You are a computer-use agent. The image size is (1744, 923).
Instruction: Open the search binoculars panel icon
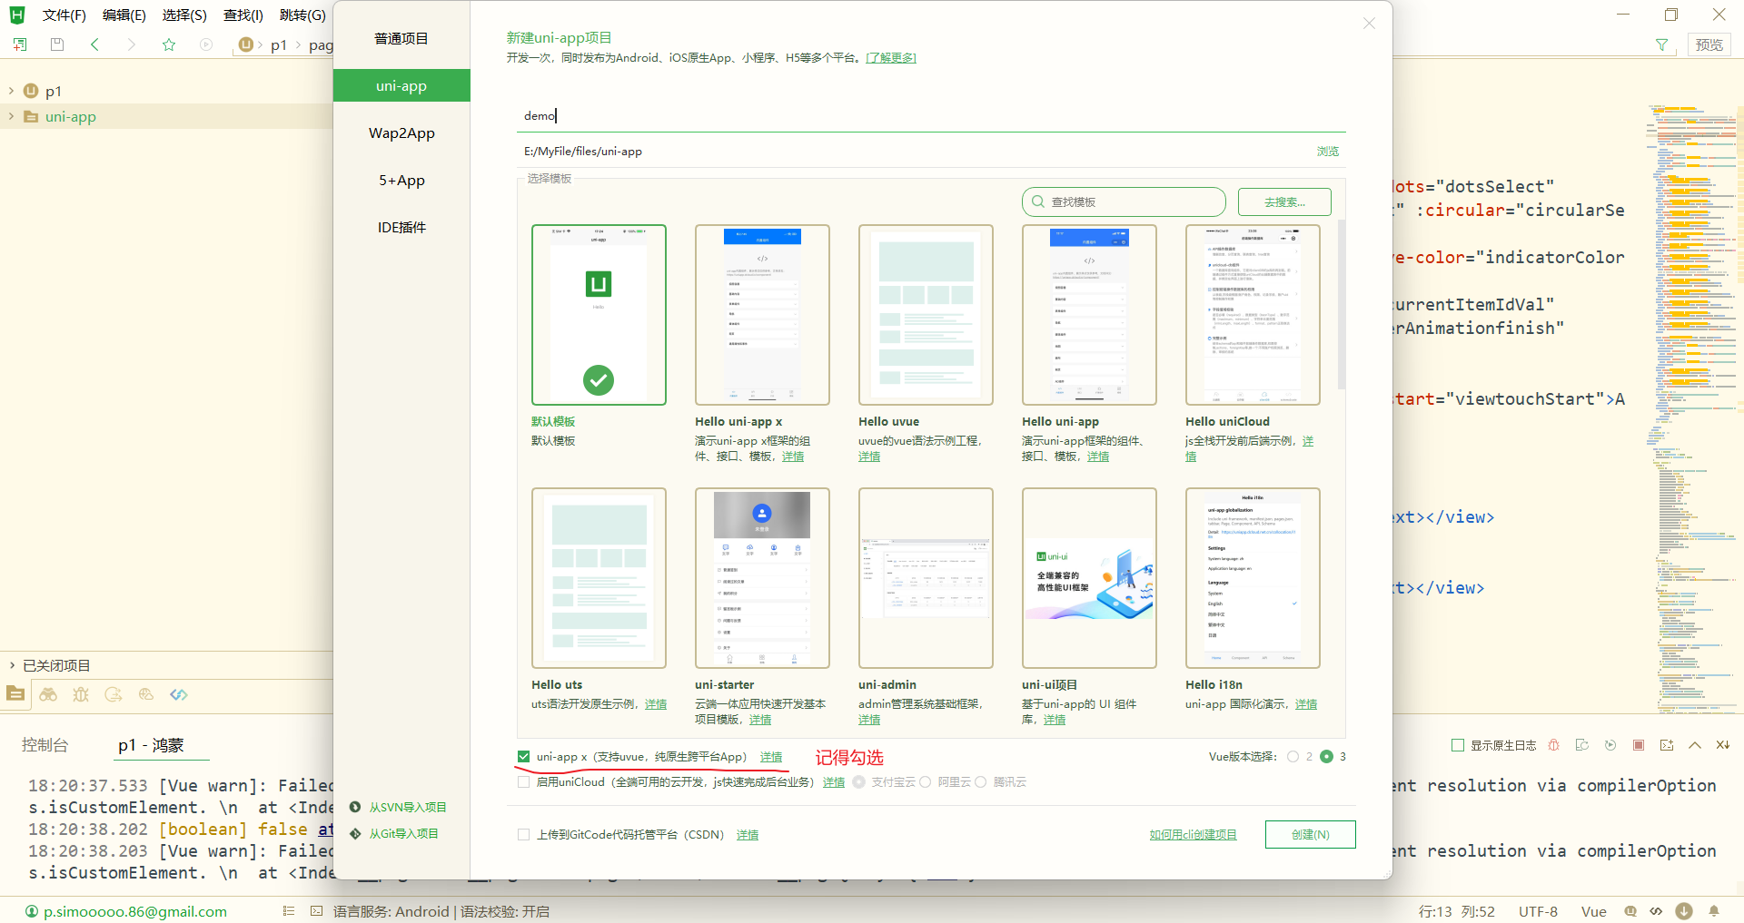tap(48, 694)
